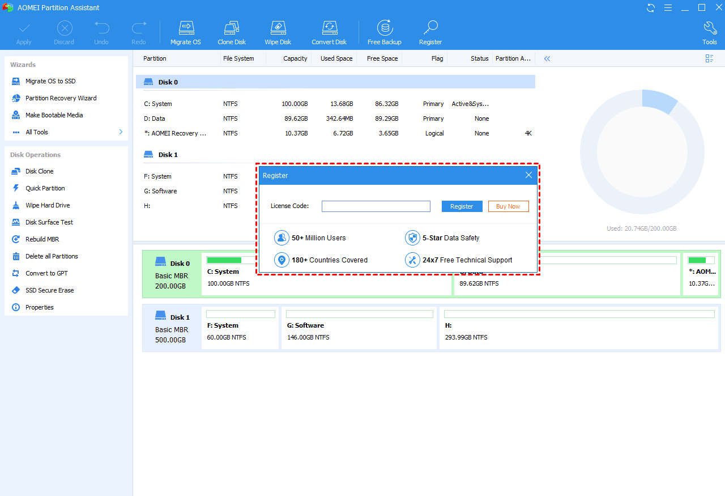Screen dimensions: 725x496
Task: Sort by the File System column header
Action: [238, 58]
